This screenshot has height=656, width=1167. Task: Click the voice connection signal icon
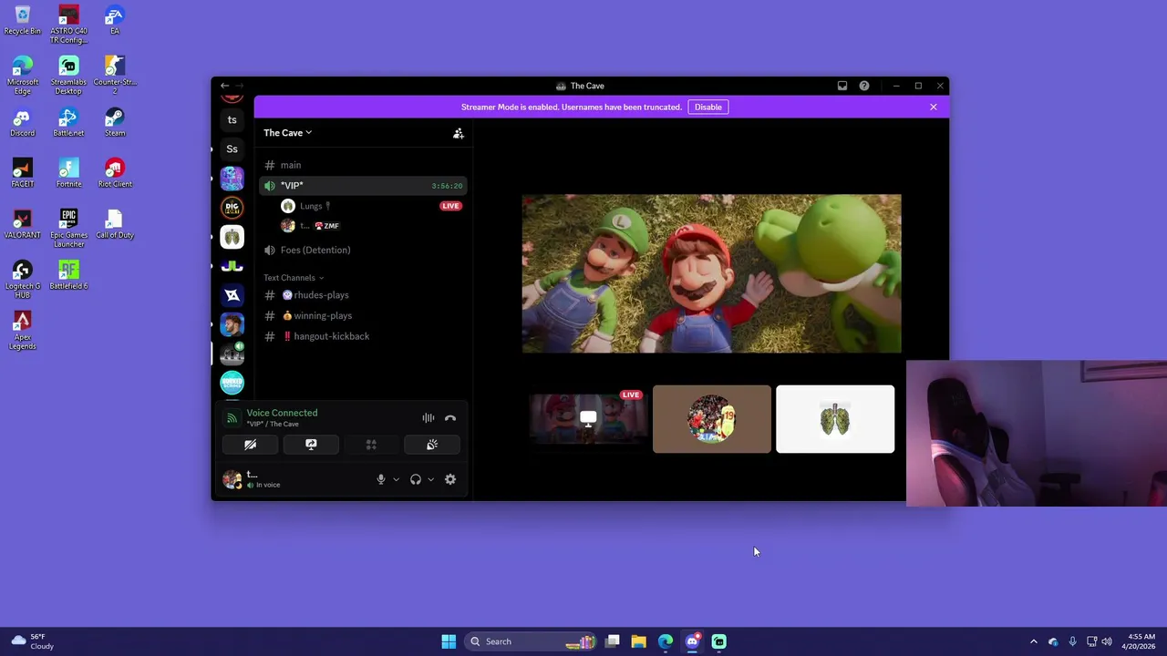(x=232, y=418)
